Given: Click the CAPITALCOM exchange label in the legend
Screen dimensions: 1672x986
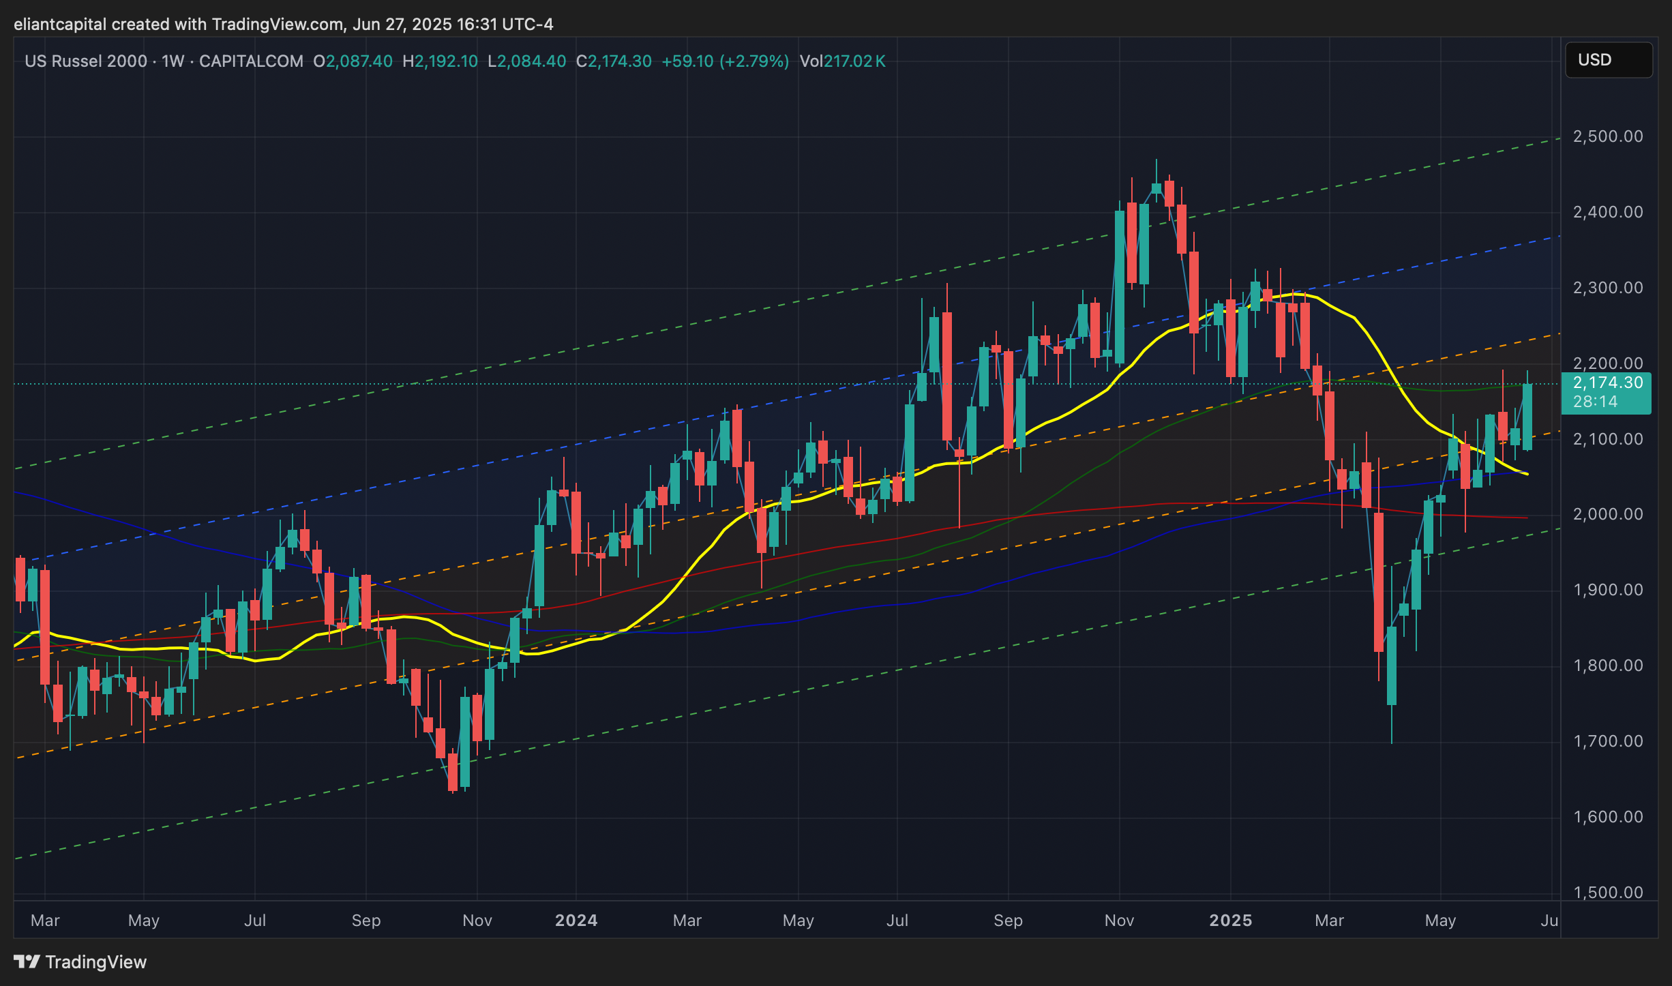Looking at the screenshot, I should tap(251, 61).
